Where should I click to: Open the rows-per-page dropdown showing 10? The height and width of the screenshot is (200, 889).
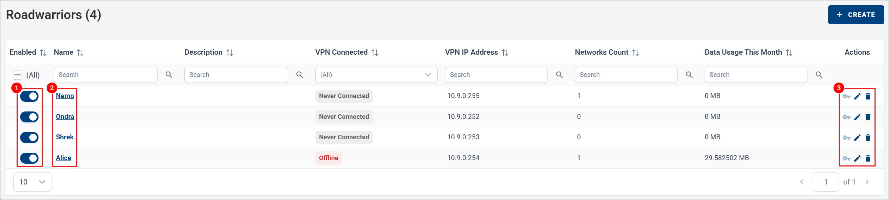(32, 182)
